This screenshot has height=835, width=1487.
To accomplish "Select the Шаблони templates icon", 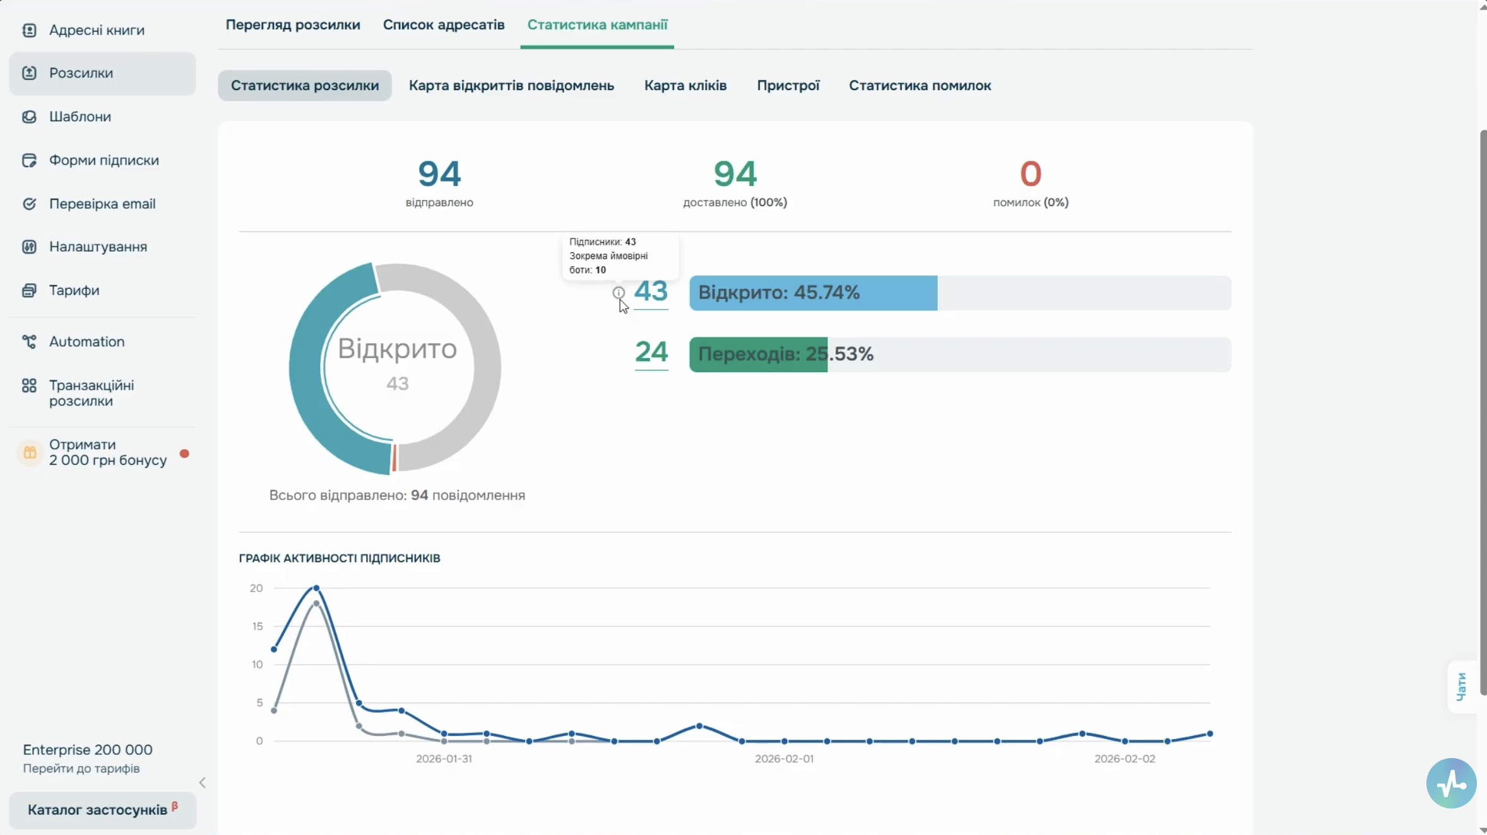I will pos(29,117).
